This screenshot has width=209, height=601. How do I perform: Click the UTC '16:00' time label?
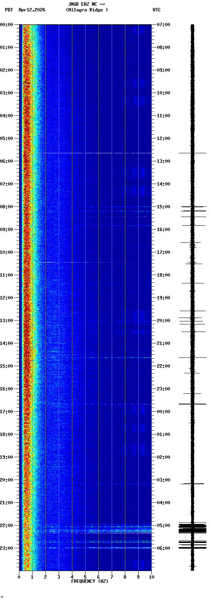pyautogui.click(x=164, y=230)
